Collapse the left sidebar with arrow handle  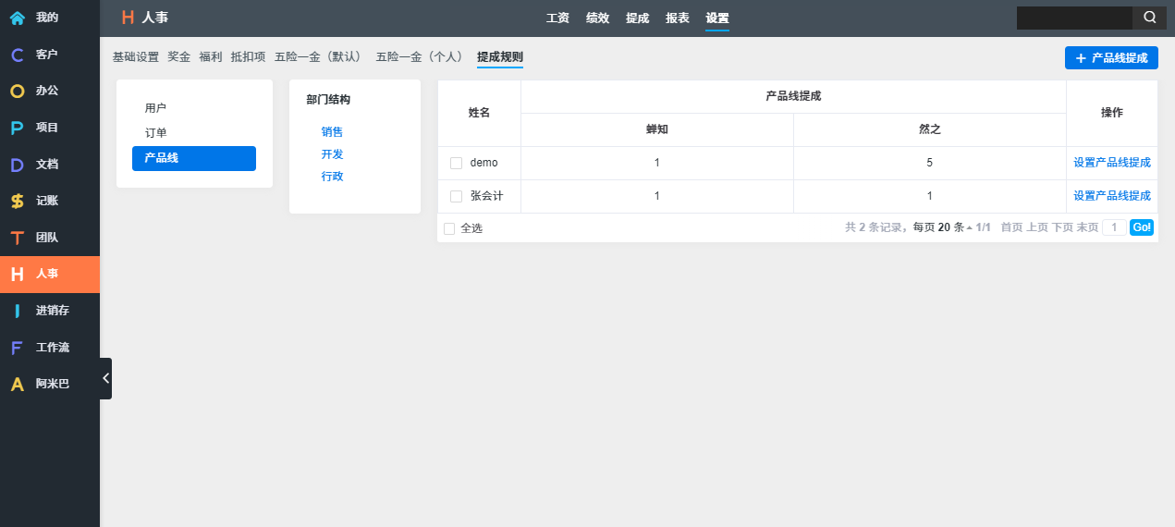(105, 378)
